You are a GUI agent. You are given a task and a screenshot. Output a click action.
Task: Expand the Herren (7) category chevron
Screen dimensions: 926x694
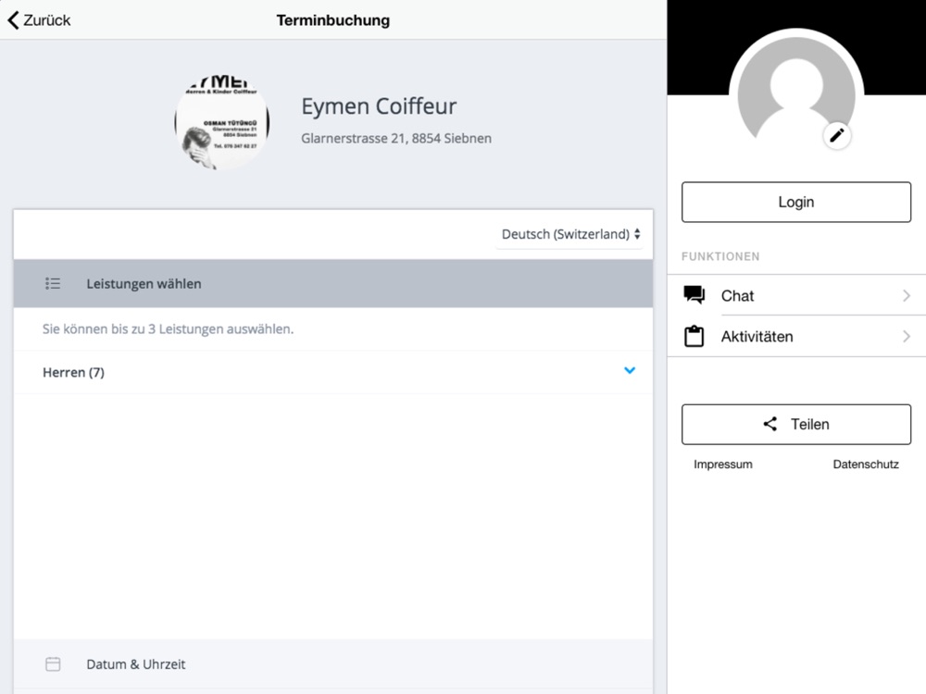pyautogui.click(x=630, y=371)
